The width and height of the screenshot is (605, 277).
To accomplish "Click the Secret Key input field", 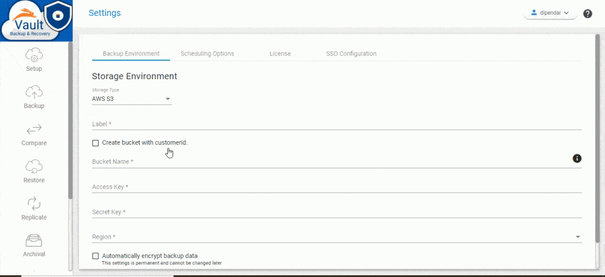I will (336, 212).
